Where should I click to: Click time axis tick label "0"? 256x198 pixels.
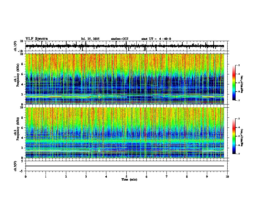26,177
